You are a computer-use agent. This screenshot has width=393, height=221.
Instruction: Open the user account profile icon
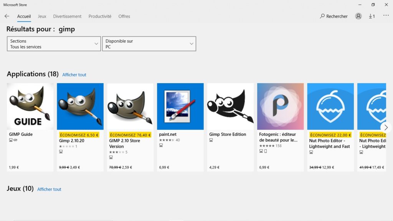(x=358, y=16)
